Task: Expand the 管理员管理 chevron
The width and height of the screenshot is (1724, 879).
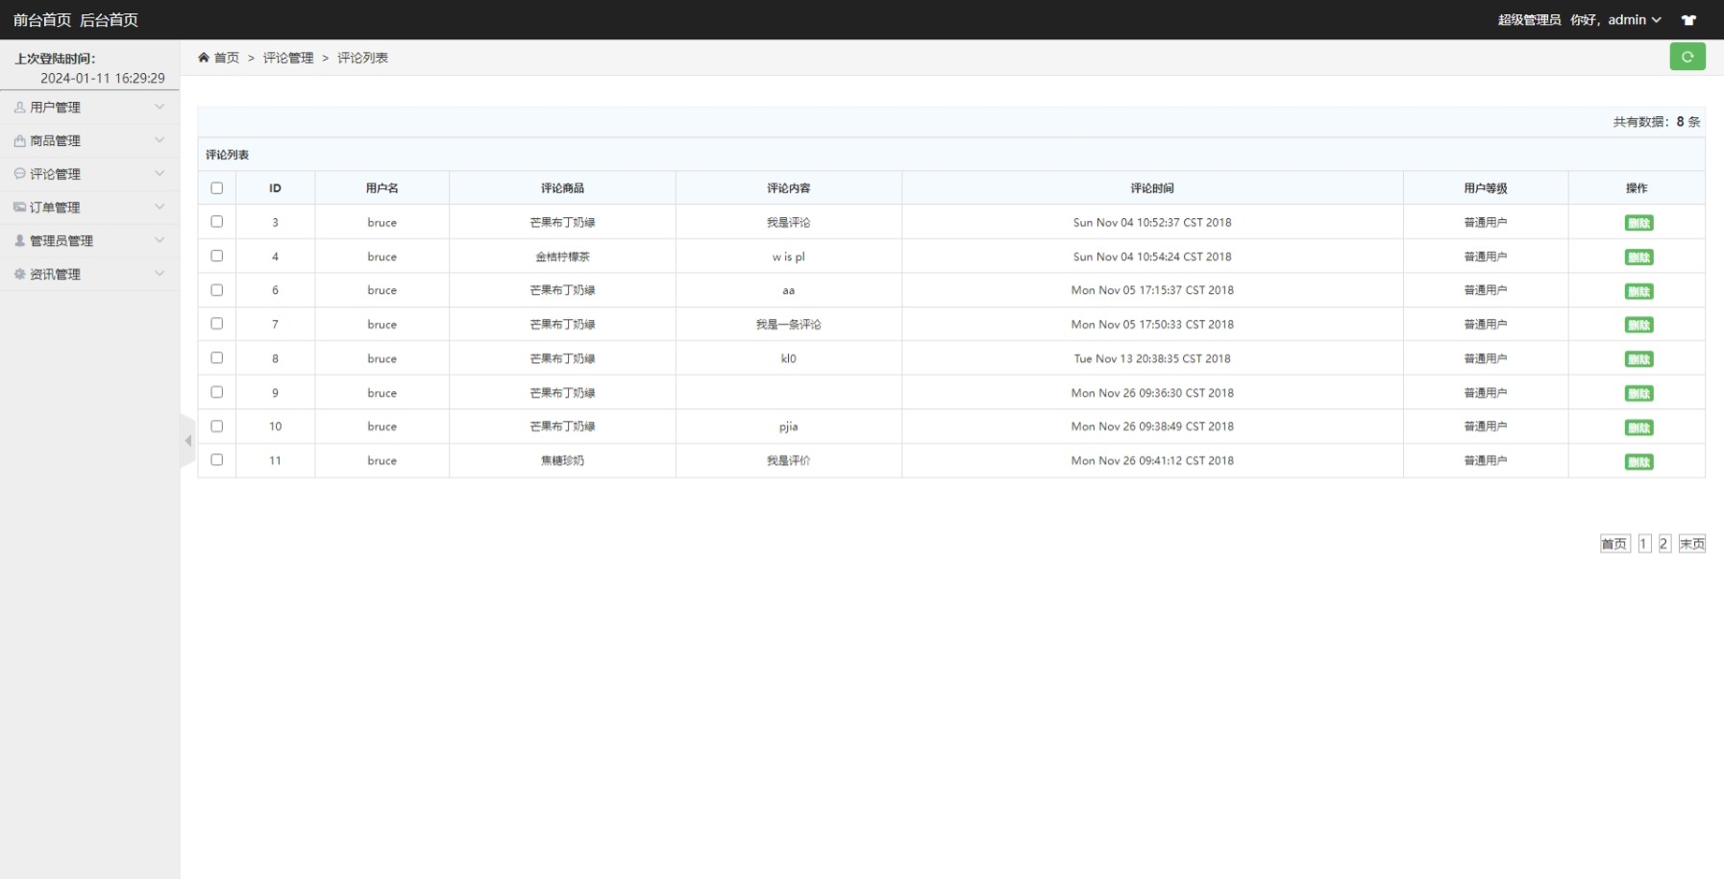Action: click(160, 240)
